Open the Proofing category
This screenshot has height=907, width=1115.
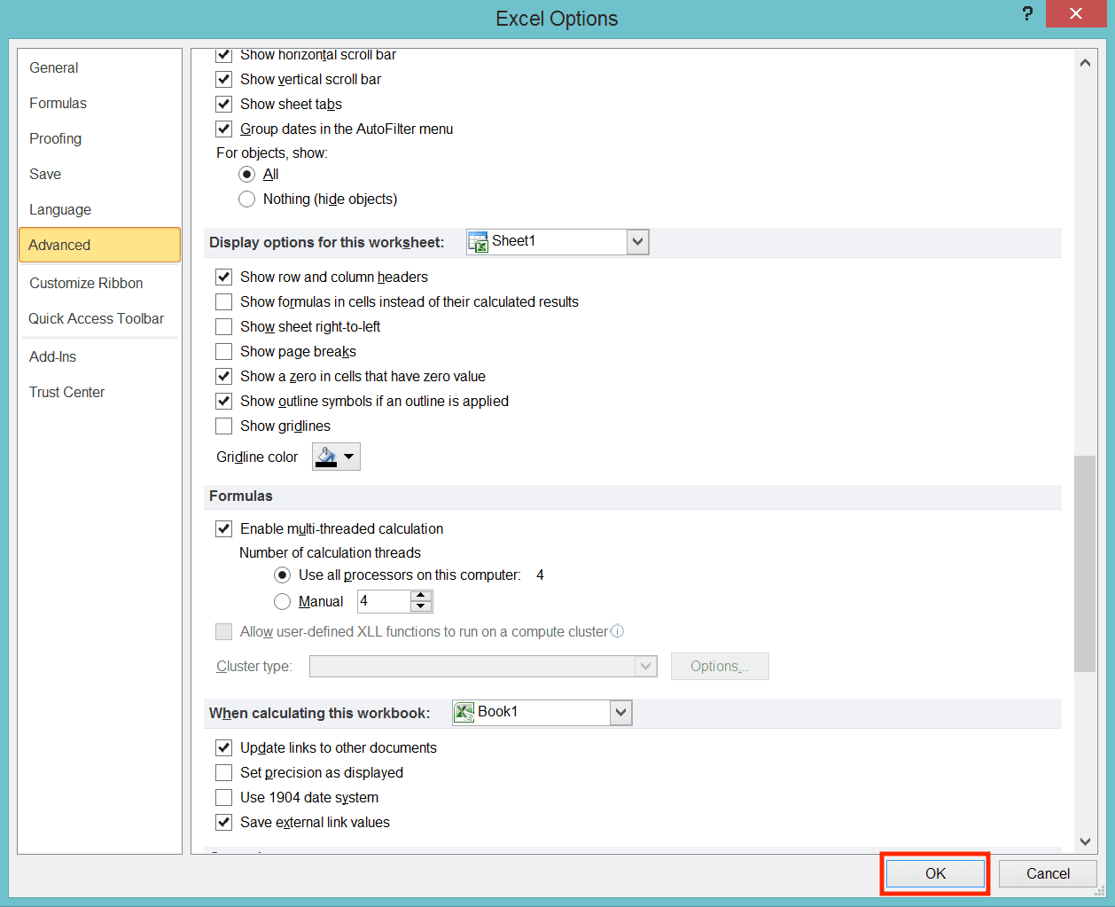(x=99, y=138)
